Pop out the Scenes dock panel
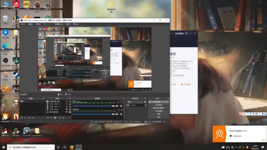Screen dimensions: 267x150 [44, 98]
